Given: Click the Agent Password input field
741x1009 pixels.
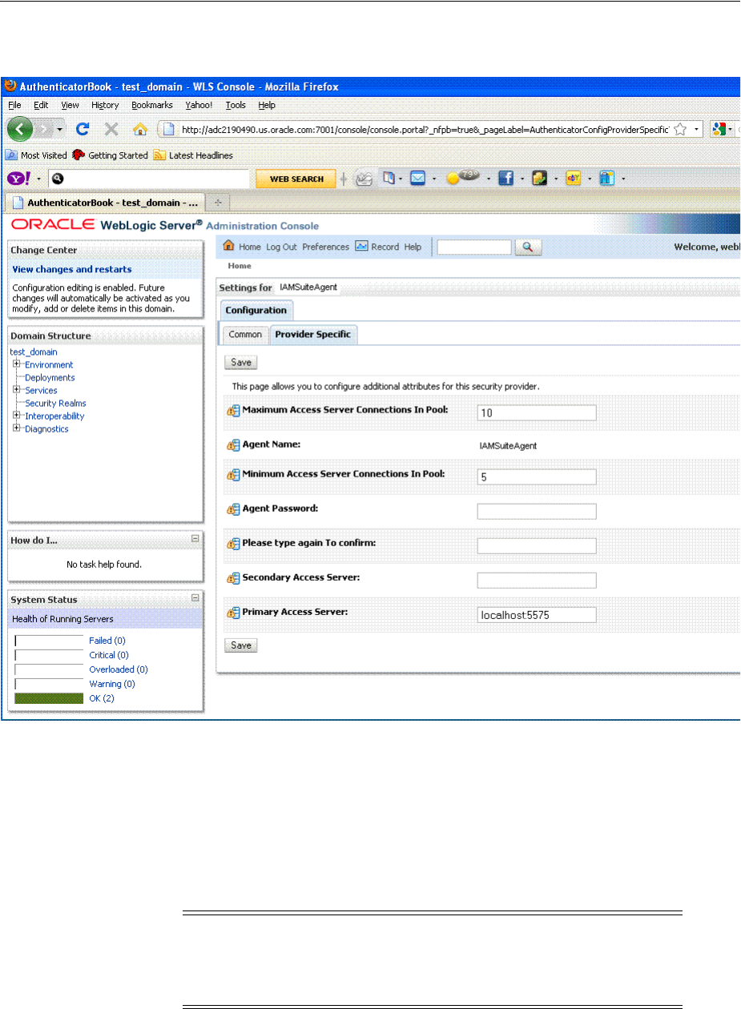Looking at the screenshot, I should tap(537, 512).
